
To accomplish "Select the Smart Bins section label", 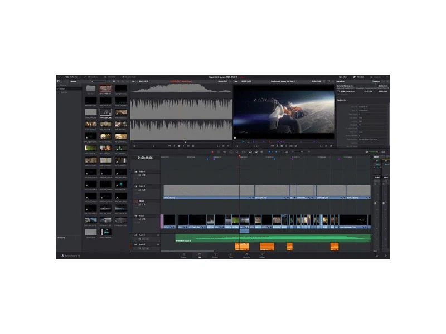I will [x=61, y=238].
